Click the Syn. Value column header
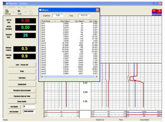 (x=91, y=21)
